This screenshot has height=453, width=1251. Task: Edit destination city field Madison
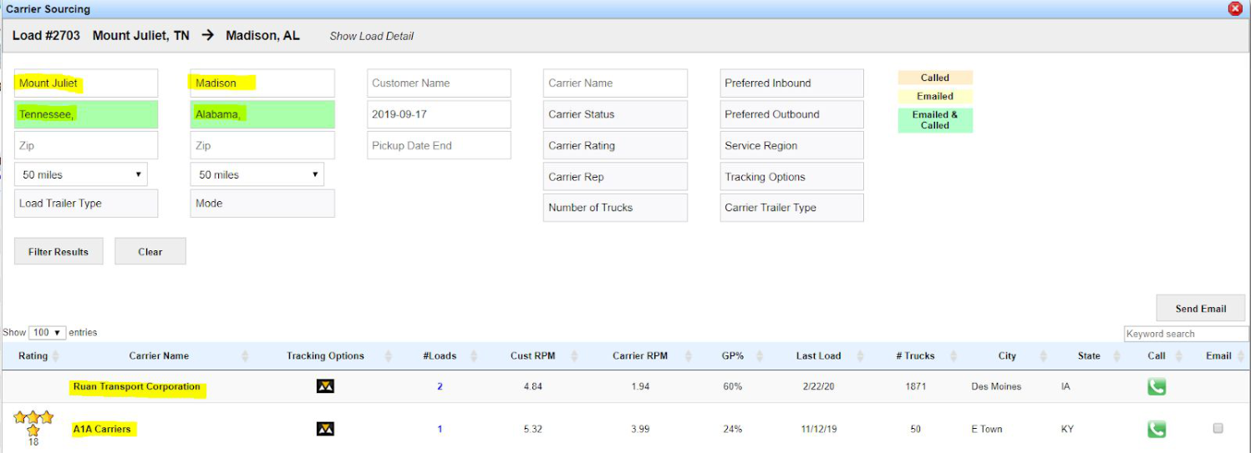pyautogui.click(x=262, y=83)
